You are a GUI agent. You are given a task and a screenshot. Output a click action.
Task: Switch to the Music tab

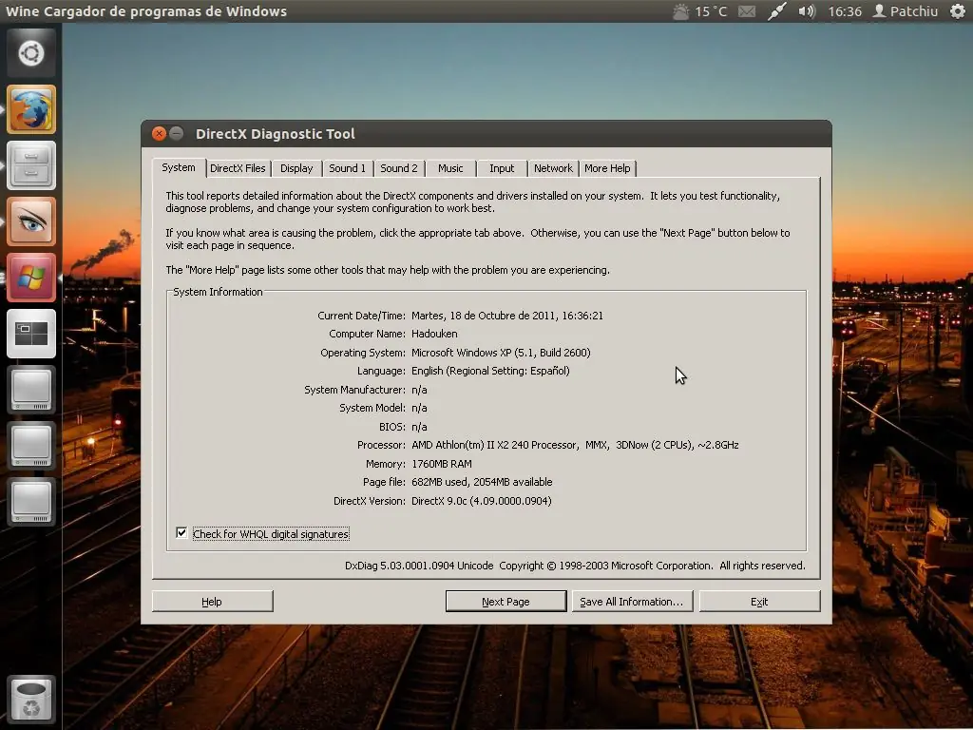point(450,168)
